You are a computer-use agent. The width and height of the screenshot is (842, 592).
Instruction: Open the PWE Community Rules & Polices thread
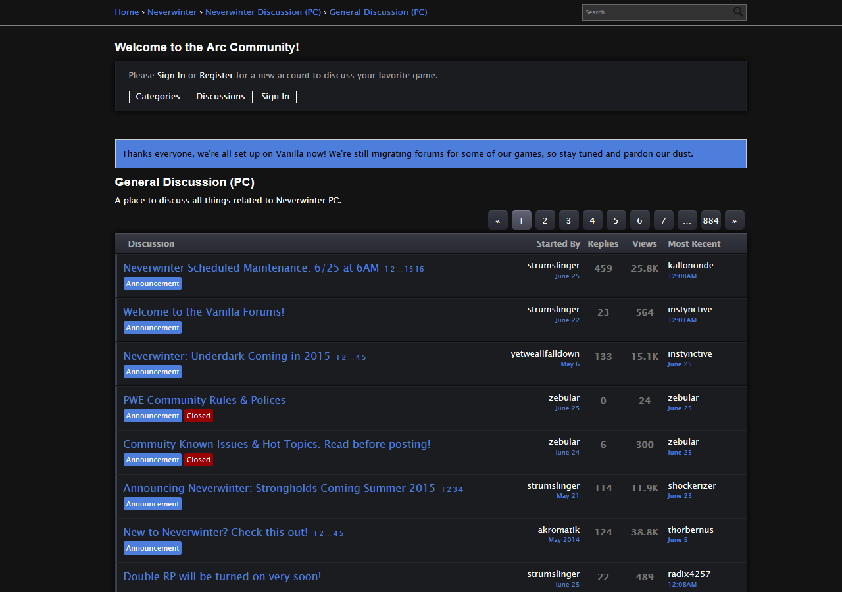tap(204, 400)
